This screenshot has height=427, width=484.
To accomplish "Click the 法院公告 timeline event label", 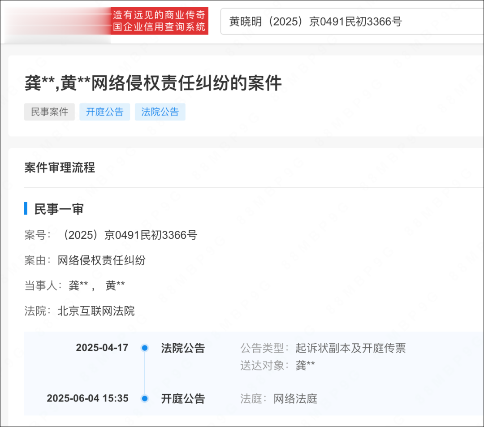I will [183, 348].
